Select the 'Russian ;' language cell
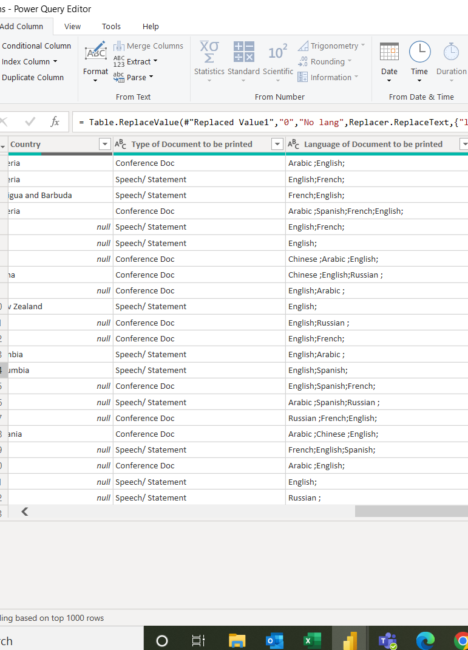 click(377, 498)
